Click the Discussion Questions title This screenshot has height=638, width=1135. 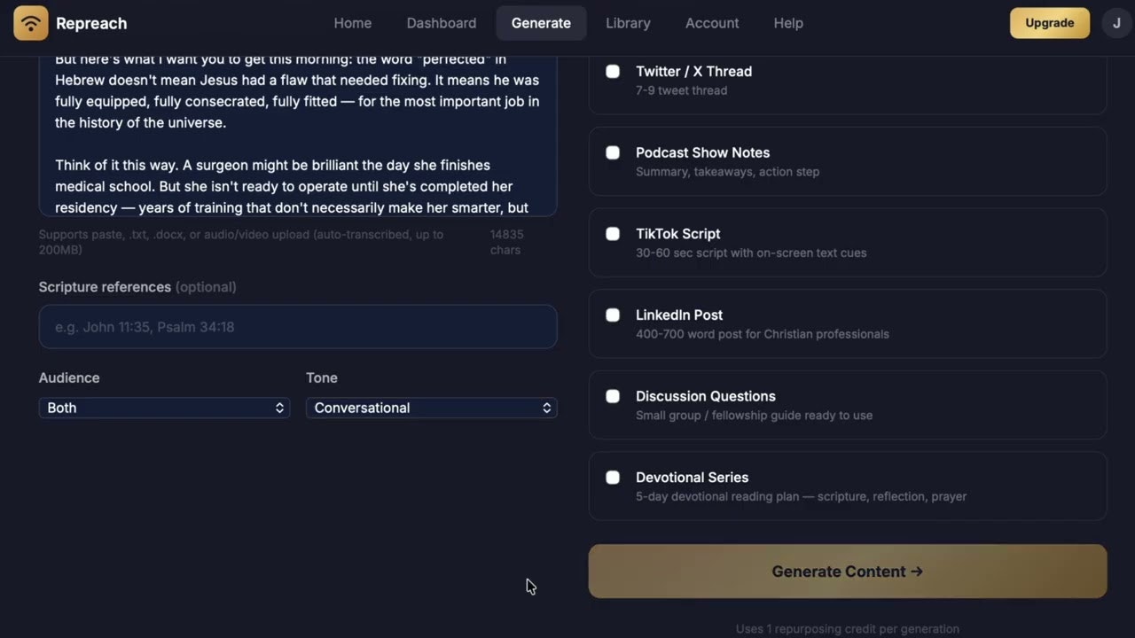[706, 396]
